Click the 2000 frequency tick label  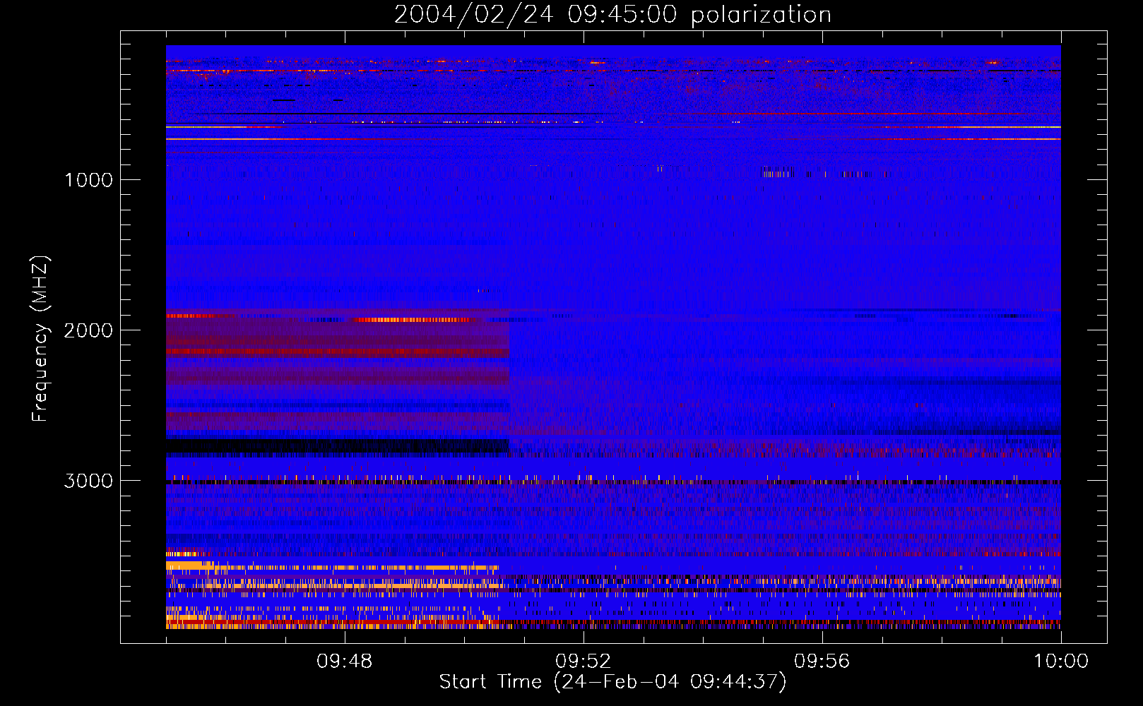(88, 330)
